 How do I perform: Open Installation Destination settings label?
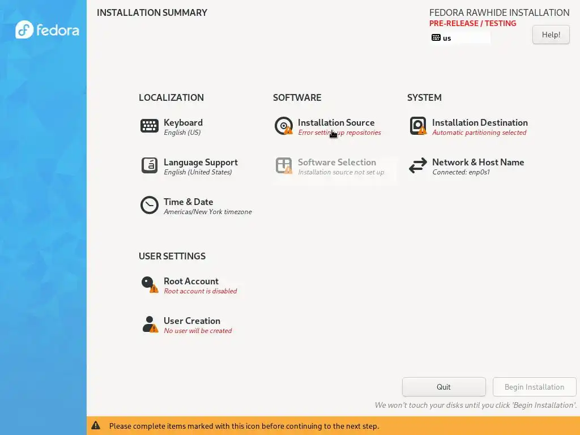coord(480,122)
